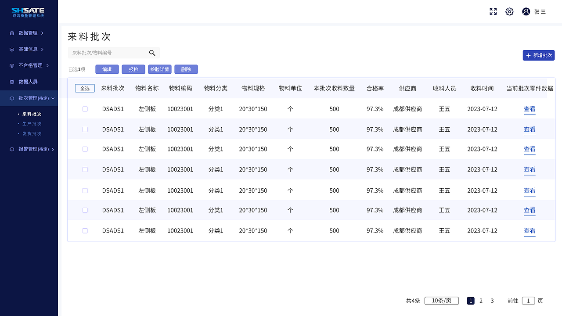This screenshot has height=316, width=562.
Task: Check the 全选 select-all checkbox
Action: pyautogui.click(x=85, y=88)
